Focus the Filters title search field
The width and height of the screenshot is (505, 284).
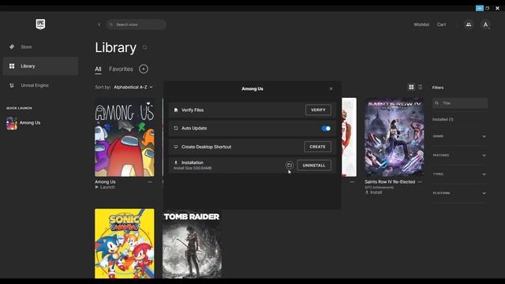coord(460,103)
